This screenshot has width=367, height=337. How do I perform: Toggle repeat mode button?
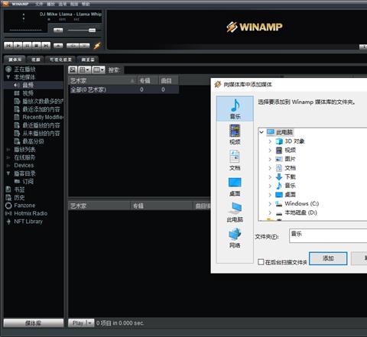85,46
